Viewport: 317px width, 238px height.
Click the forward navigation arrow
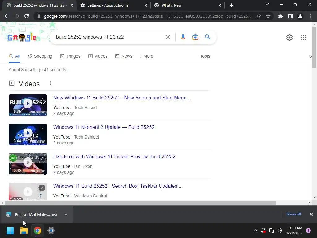pos(17,16)
